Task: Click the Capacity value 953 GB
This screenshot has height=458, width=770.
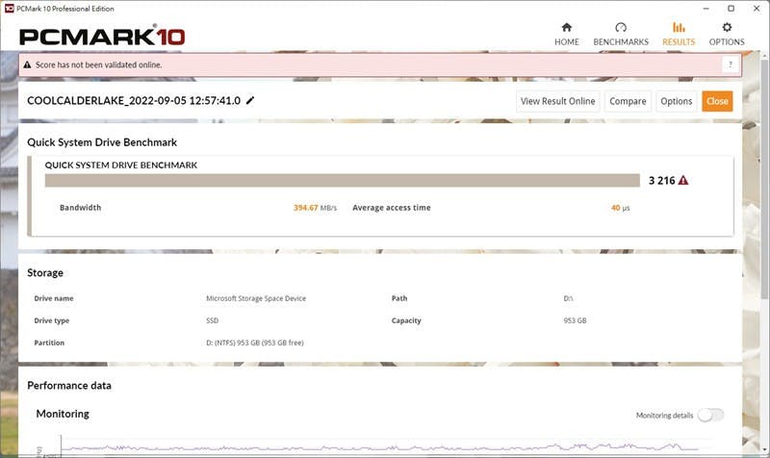Action: [x=575, y=320]
